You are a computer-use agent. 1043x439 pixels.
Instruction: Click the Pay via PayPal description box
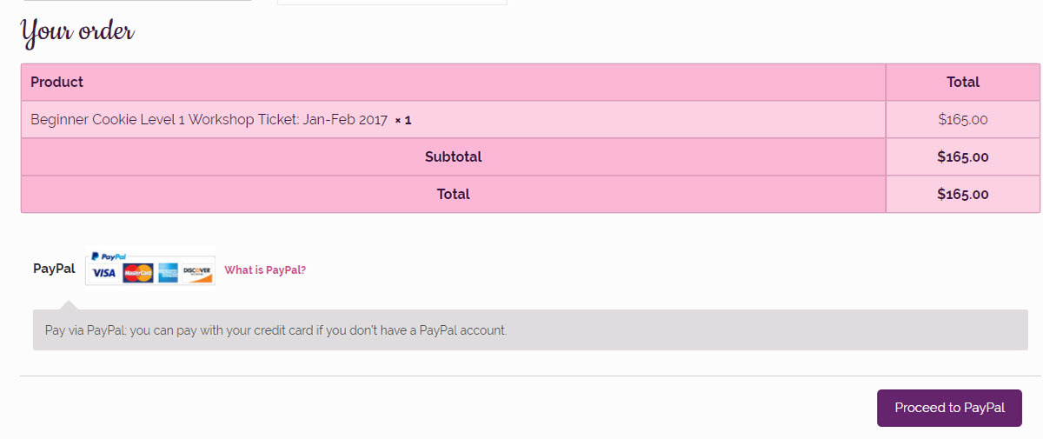(536, 330)
